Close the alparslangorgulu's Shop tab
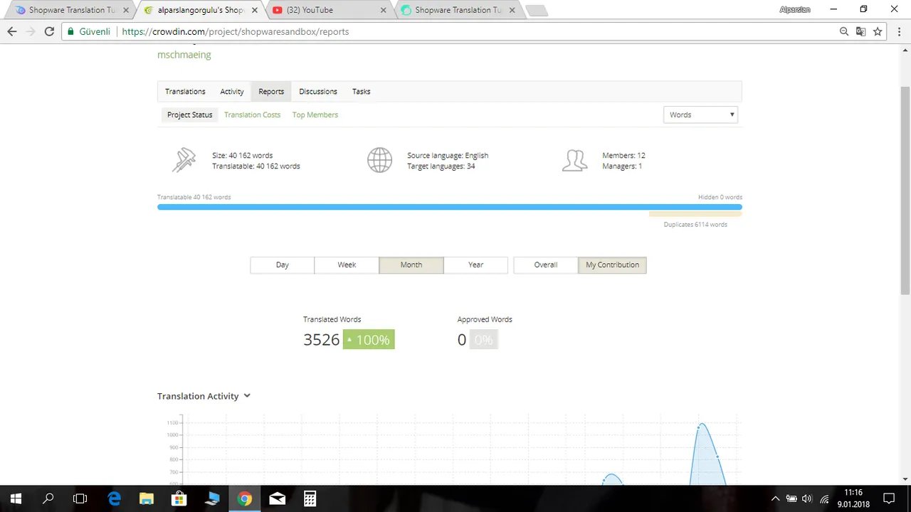911x512 pixels. click(255, 10)
